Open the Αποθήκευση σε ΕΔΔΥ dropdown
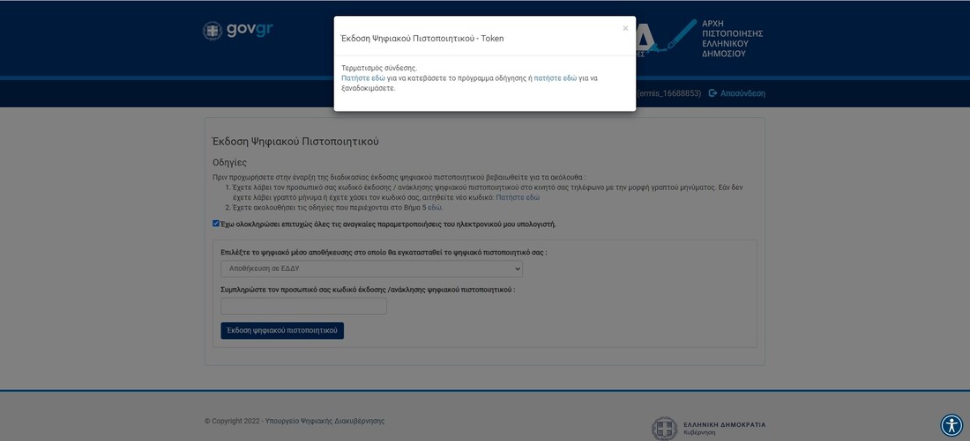This screenshot has width=970, height=441. (x=371, y=268)
